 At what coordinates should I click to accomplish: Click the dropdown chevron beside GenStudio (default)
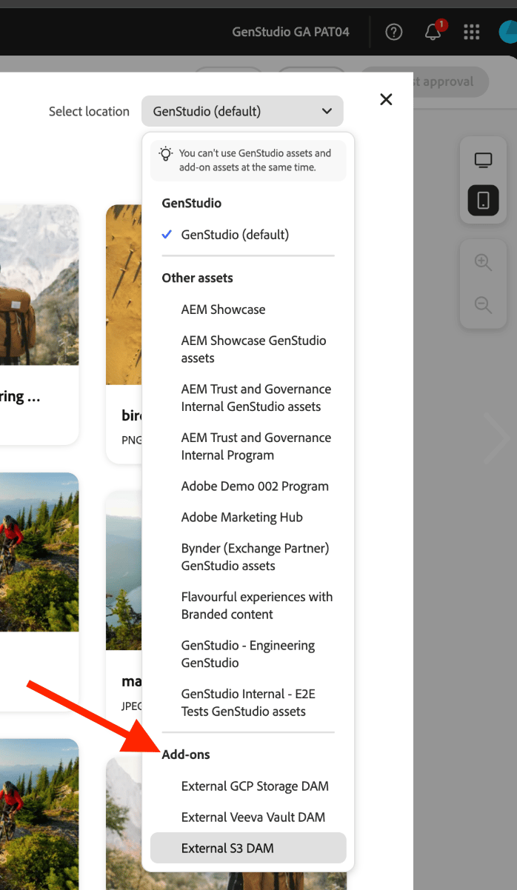[x=327, y=111]
